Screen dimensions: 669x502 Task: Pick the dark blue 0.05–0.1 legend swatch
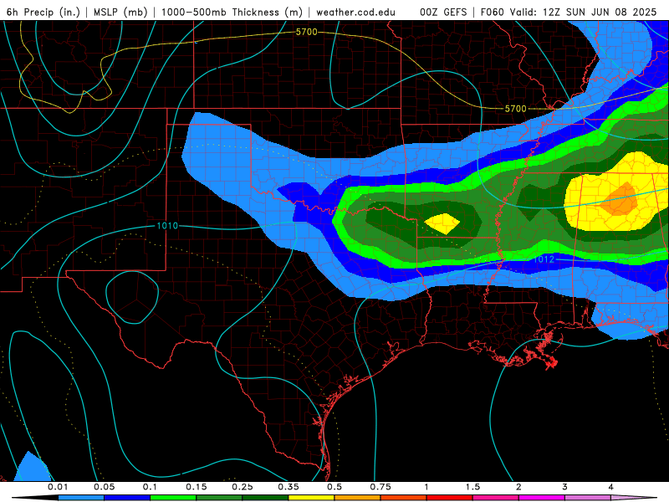pos(127,498)
